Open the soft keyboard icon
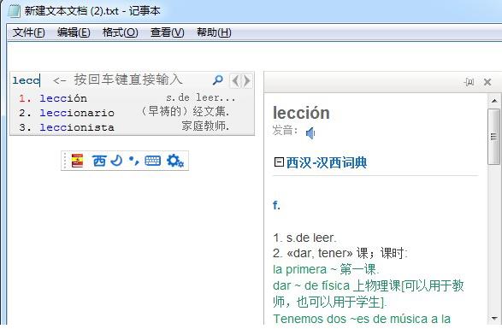The image size is (502, 329). click(153, 161)
